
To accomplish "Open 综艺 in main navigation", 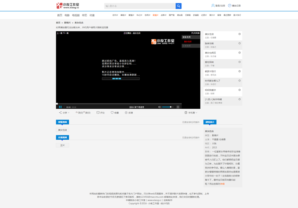I will click(85, 15).
